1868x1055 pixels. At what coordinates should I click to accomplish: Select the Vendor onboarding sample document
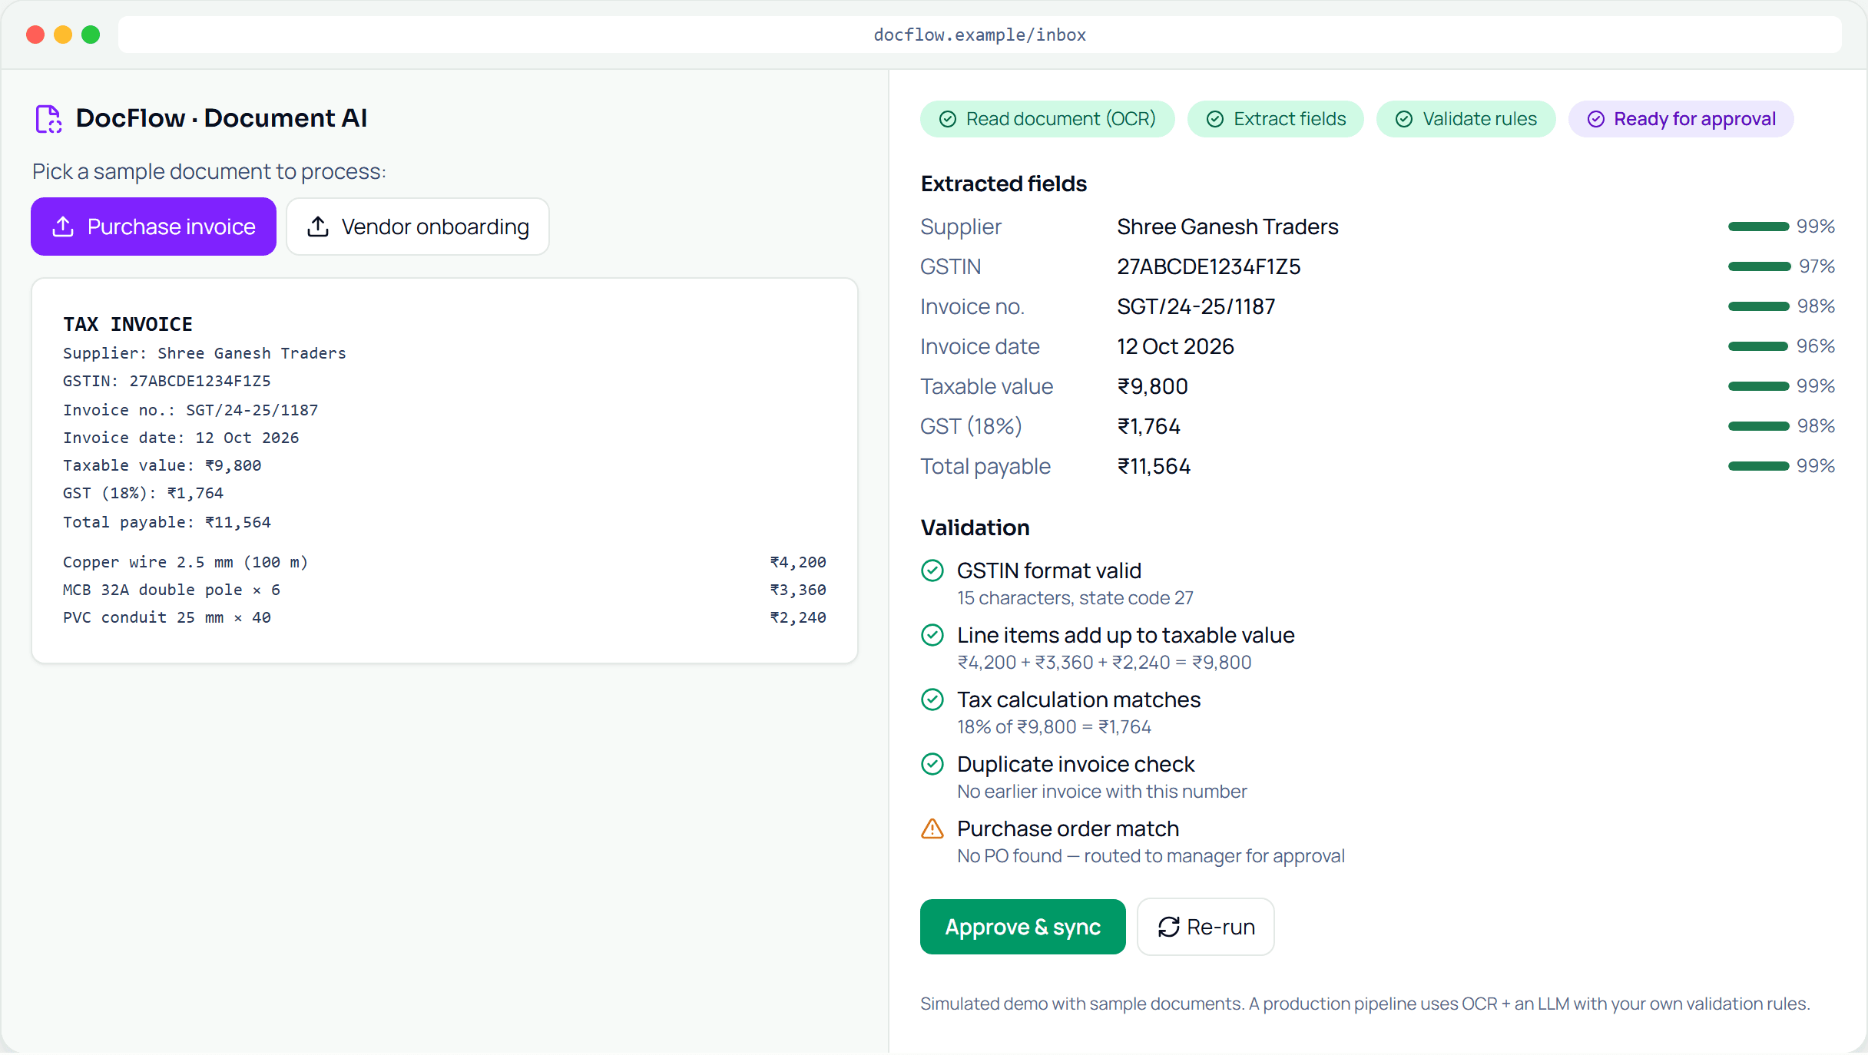click(x=418, y=227)
